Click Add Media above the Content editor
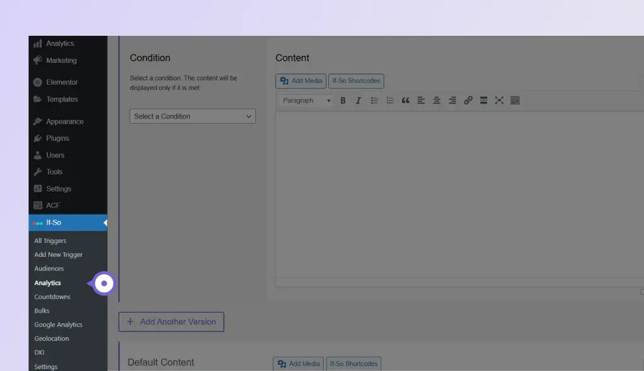 (301, 81)
